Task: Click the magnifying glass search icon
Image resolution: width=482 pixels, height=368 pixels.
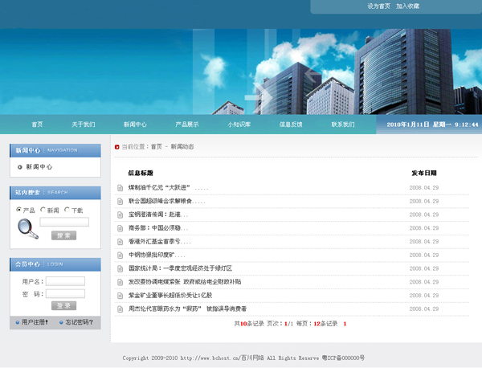Action: (x=27, y=229)
